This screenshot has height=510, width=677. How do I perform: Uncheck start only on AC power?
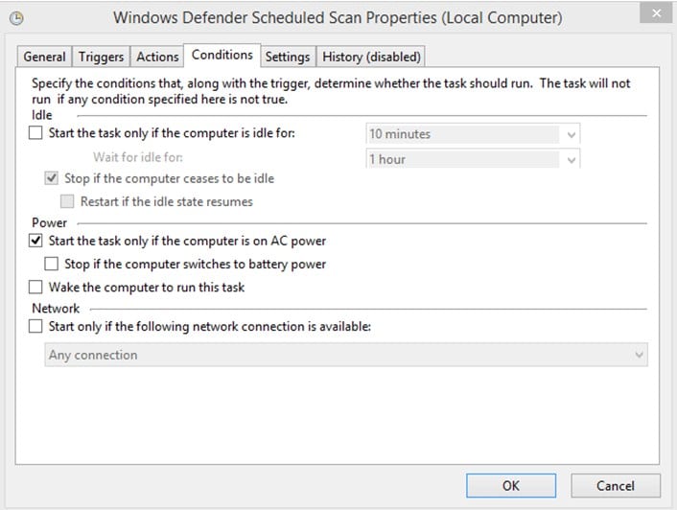[x=35, y=241]
